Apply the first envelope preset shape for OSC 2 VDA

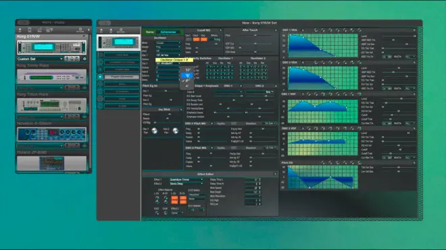(316, 63)
